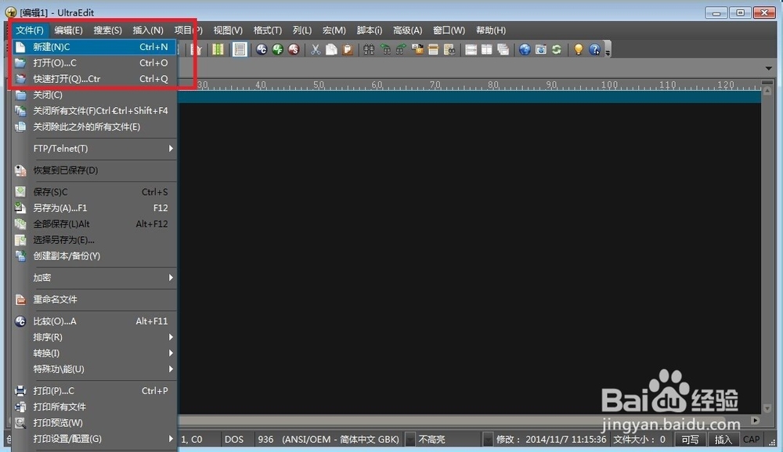Click the Copy pages icon

[x=331, y=49]
